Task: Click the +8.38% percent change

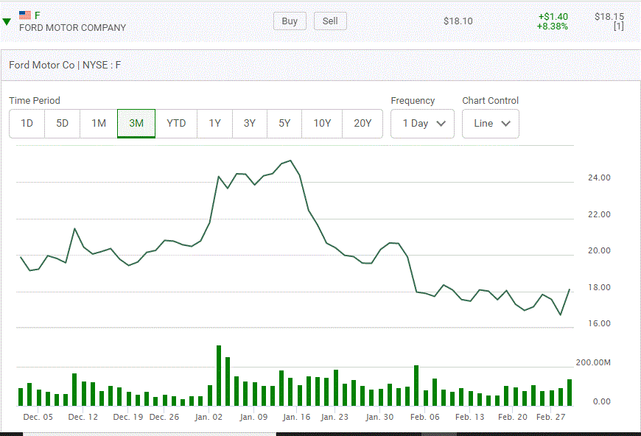Action: coord(553,27)
